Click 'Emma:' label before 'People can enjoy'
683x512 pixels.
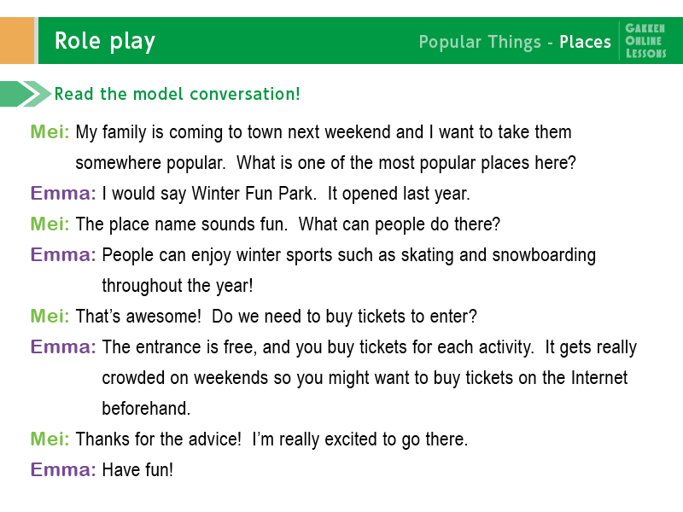63,254
